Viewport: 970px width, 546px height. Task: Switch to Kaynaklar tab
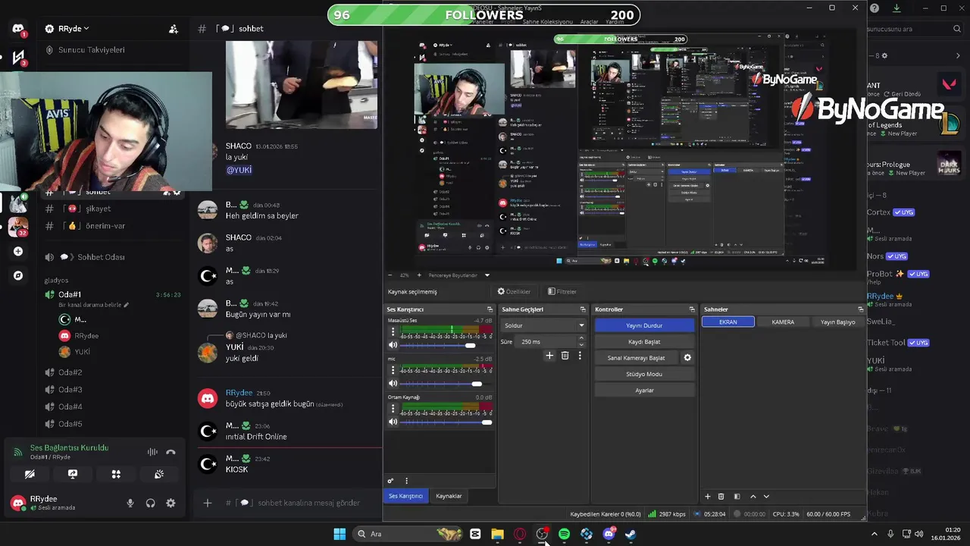449,496
